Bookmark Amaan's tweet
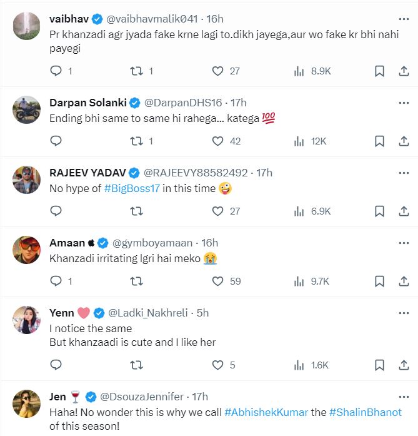 click(x=379, y=281)
